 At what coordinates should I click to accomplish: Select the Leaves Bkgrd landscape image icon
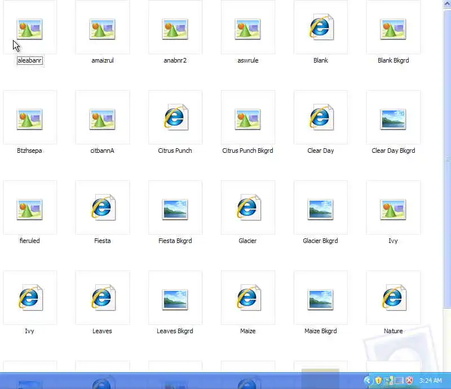[175, 299]
